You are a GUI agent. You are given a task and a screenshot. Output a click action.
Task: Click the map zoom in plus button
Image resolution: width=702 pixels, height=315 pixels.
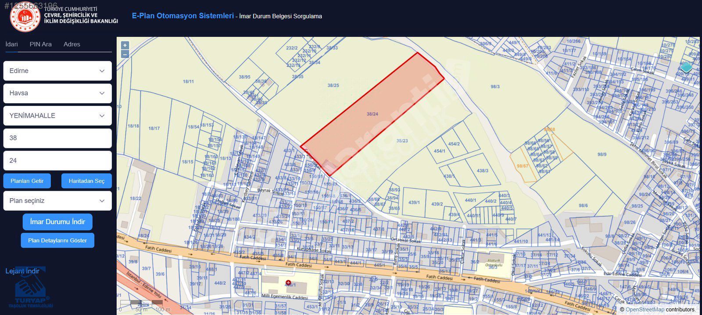[125, 45]
